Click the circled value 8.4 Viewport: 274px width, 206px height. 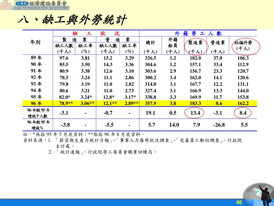click(243, 113)
